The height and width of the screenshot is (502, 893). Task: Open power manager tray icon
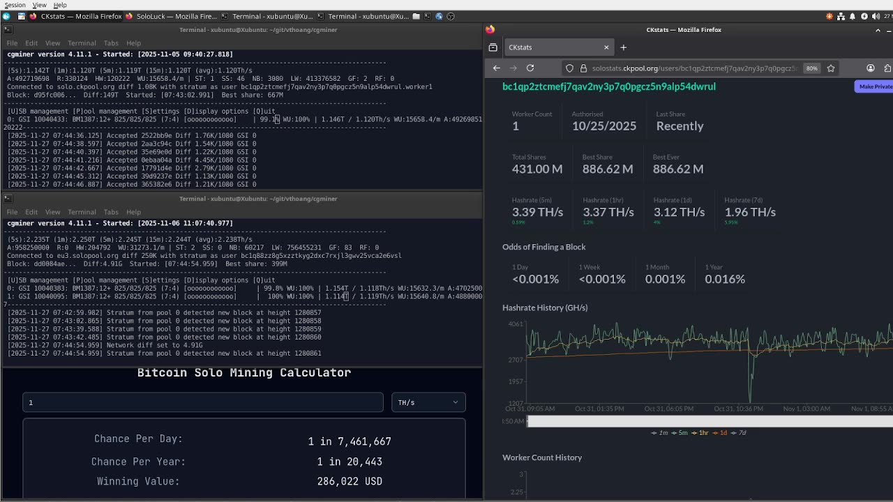[864, 16]
